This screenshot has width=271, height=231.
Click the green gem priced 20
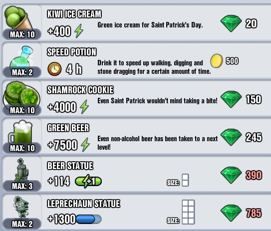click(231, 23)
